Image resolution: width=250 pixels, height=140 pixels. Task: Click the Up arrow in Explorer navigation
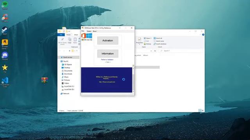[70, 51]
